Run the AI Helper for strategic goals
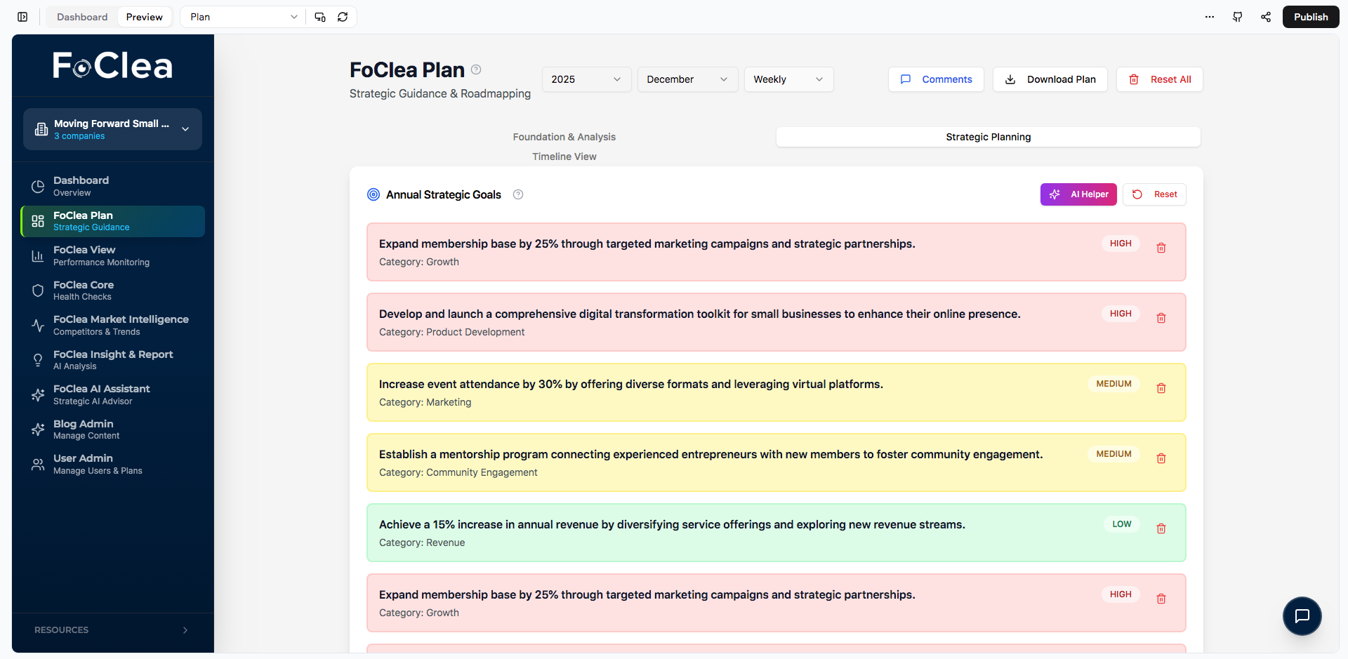This screenshot has width=1348, height=659. pos(1078,194)
